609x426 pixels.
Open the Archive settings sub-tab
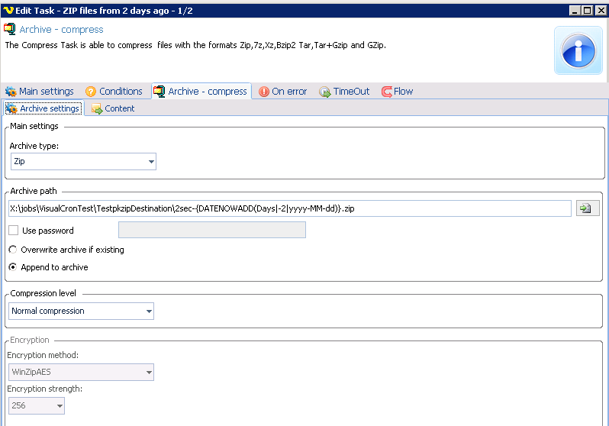[x=43, y=109]
